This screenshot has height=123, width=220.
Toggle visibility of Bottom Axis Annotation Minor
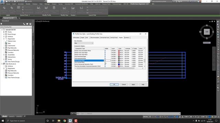pyautogui.click(x=105, y=51)
